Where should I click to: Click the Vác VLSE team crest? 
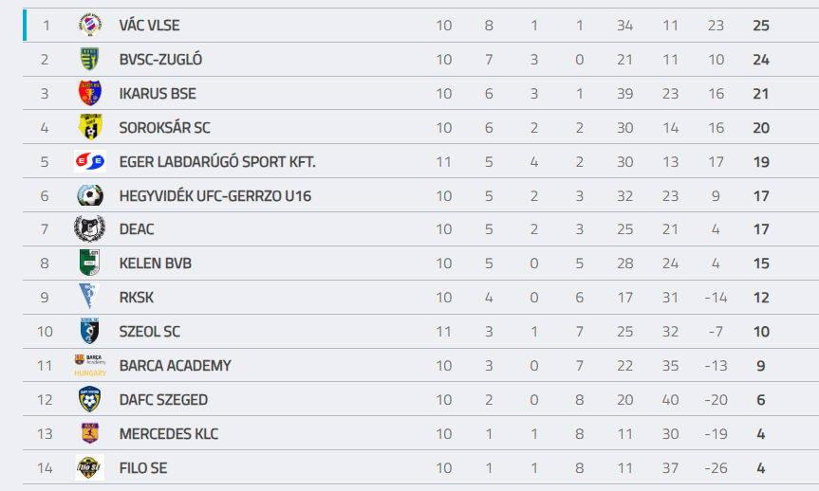click(x=89, y=26)
